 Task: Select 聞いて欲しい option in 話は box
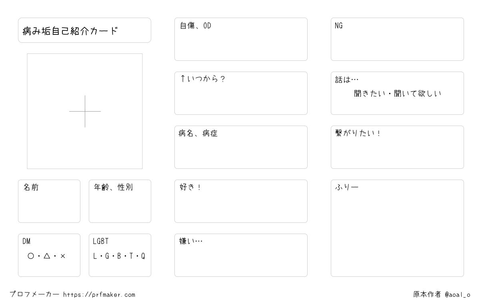click(x=418, y=94)
